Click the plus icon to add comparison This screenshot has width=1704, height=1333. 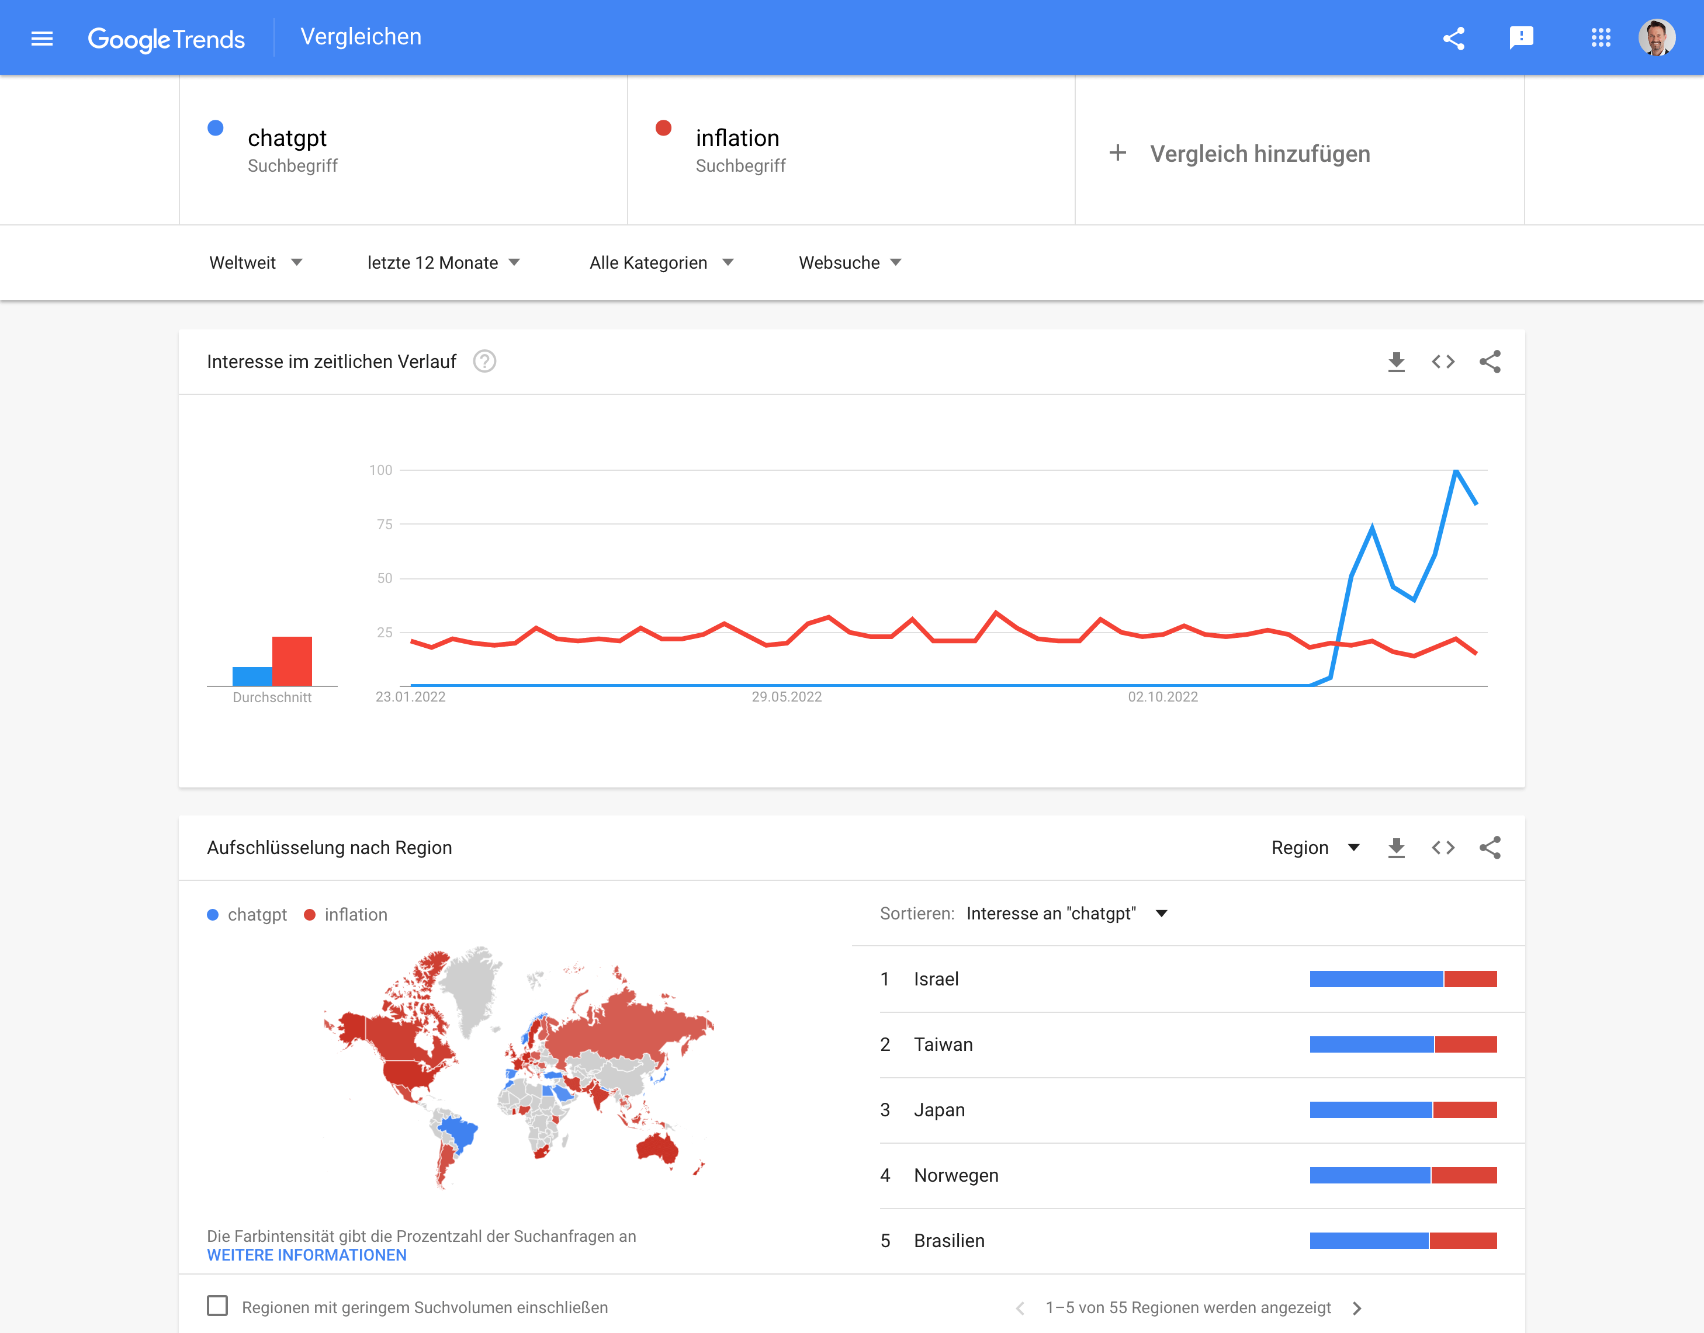(x=1118, y=153)
